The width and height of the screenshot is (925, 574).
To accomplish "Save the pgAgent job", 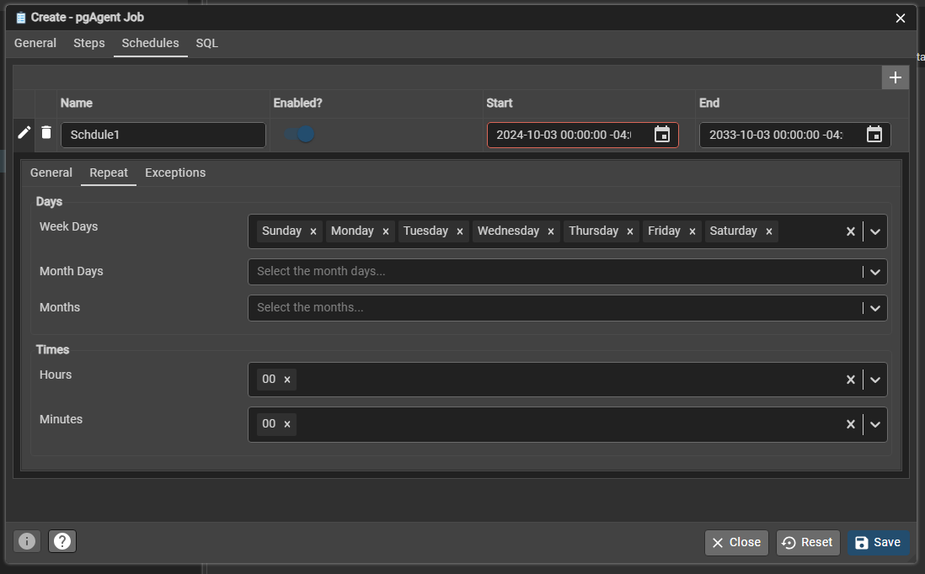I will tap(878, 543).
